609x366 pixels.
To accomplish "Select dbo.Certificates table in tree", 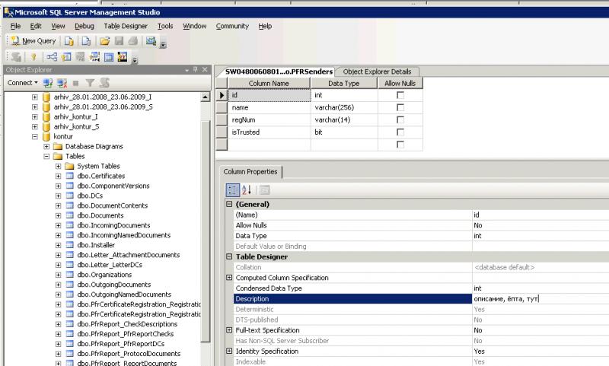I will [101, 176].
